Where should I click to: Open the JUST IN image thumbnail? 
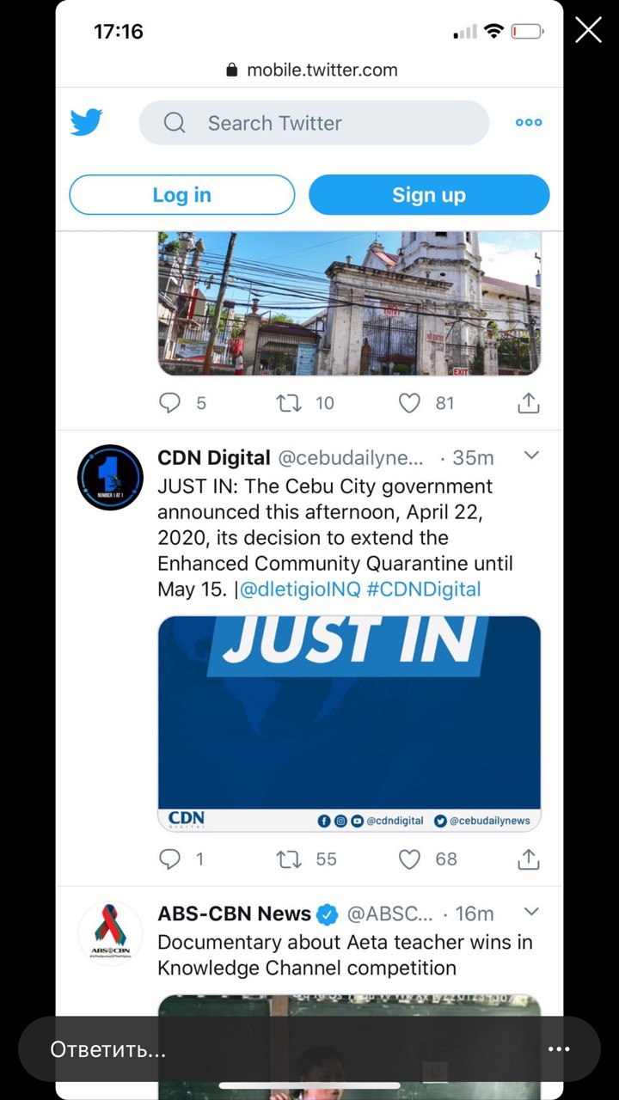point(349,724)
